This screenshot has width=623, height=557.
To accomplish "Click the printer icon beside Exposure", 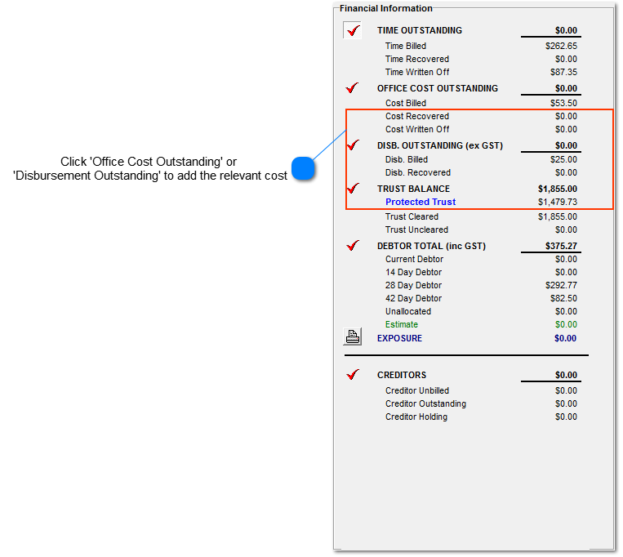I will 352,336.
